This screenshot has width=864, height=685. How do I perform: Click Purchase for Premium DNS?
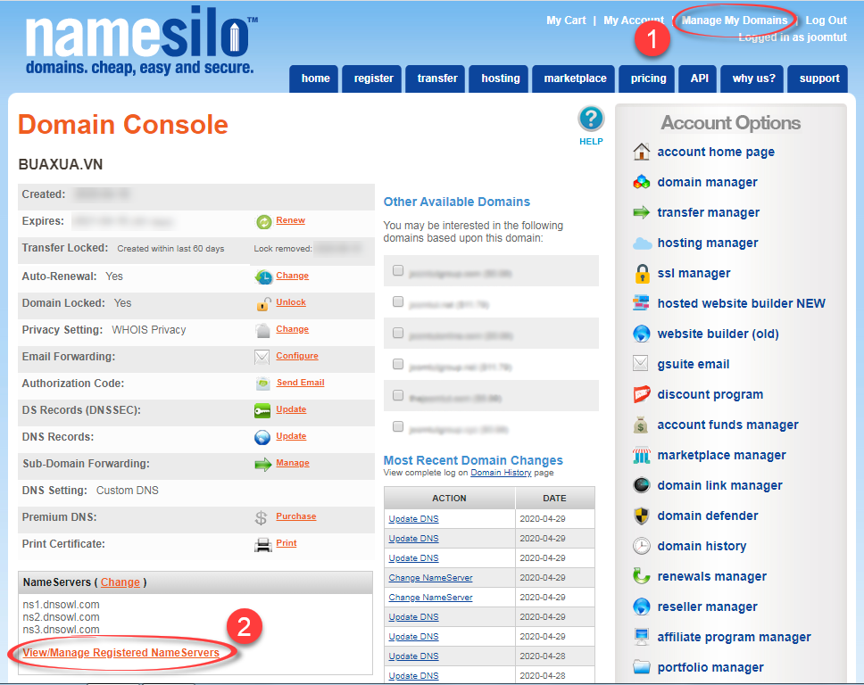[296, 516]
